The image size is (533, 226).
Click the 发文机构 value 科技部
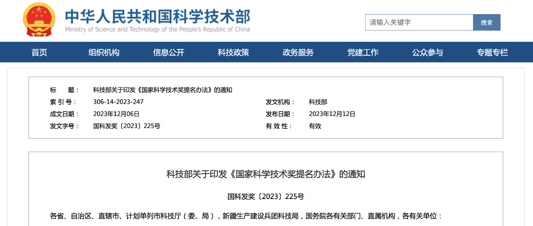coord(318,102)
